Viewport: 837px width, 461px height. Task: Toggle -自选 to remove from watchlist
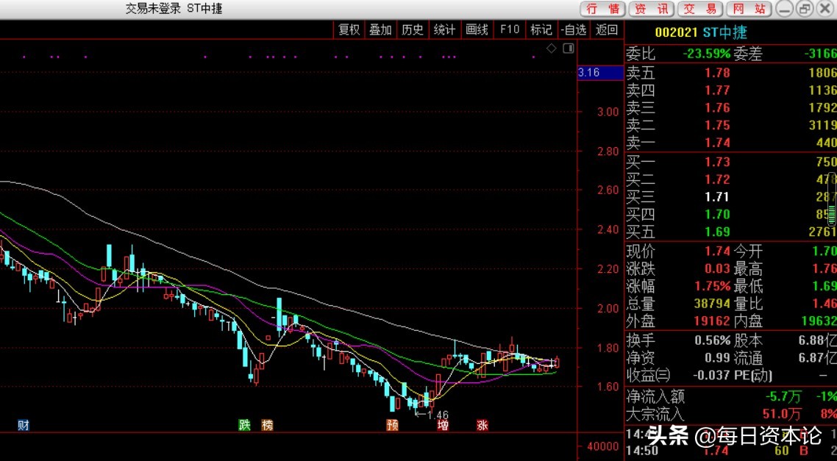[574, 29]
